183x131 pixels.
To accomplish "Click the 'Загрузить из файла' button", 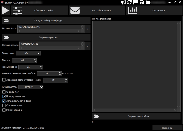I will click(136, 116).
